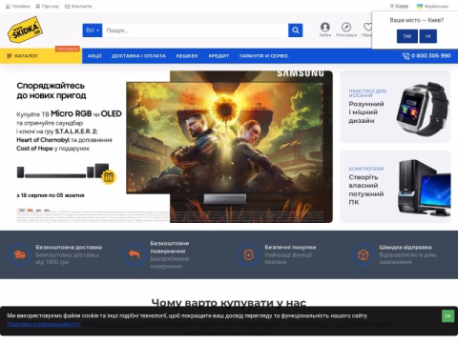Click the location pin icon
The image size is (458, 343).
[392, 6]
